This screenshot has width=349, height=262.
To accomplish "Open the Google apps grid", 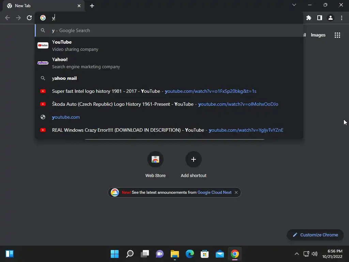I will pyautogui.click(x=337, y=35).
